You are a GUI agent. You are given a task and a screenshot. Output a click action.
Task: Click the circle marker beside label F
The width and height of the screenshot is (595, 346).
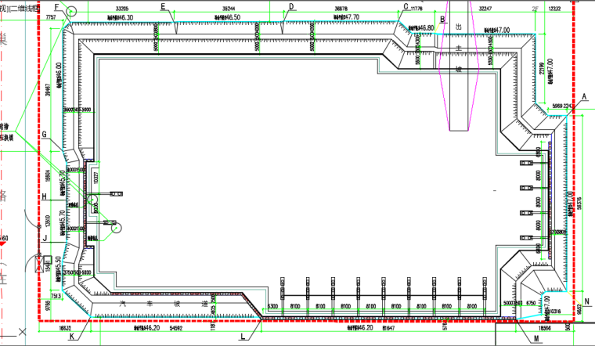[72, 11]
